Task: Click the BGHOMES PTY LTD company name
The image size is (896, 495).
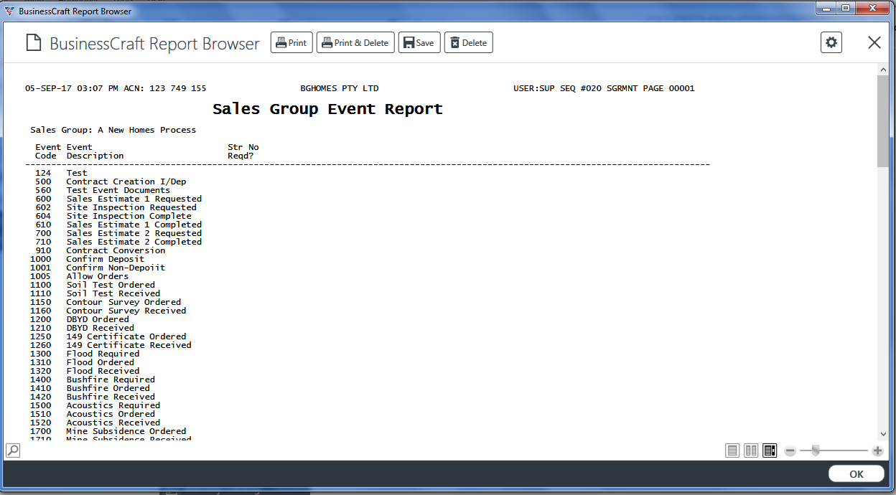Action: click(x=340, y=89)
